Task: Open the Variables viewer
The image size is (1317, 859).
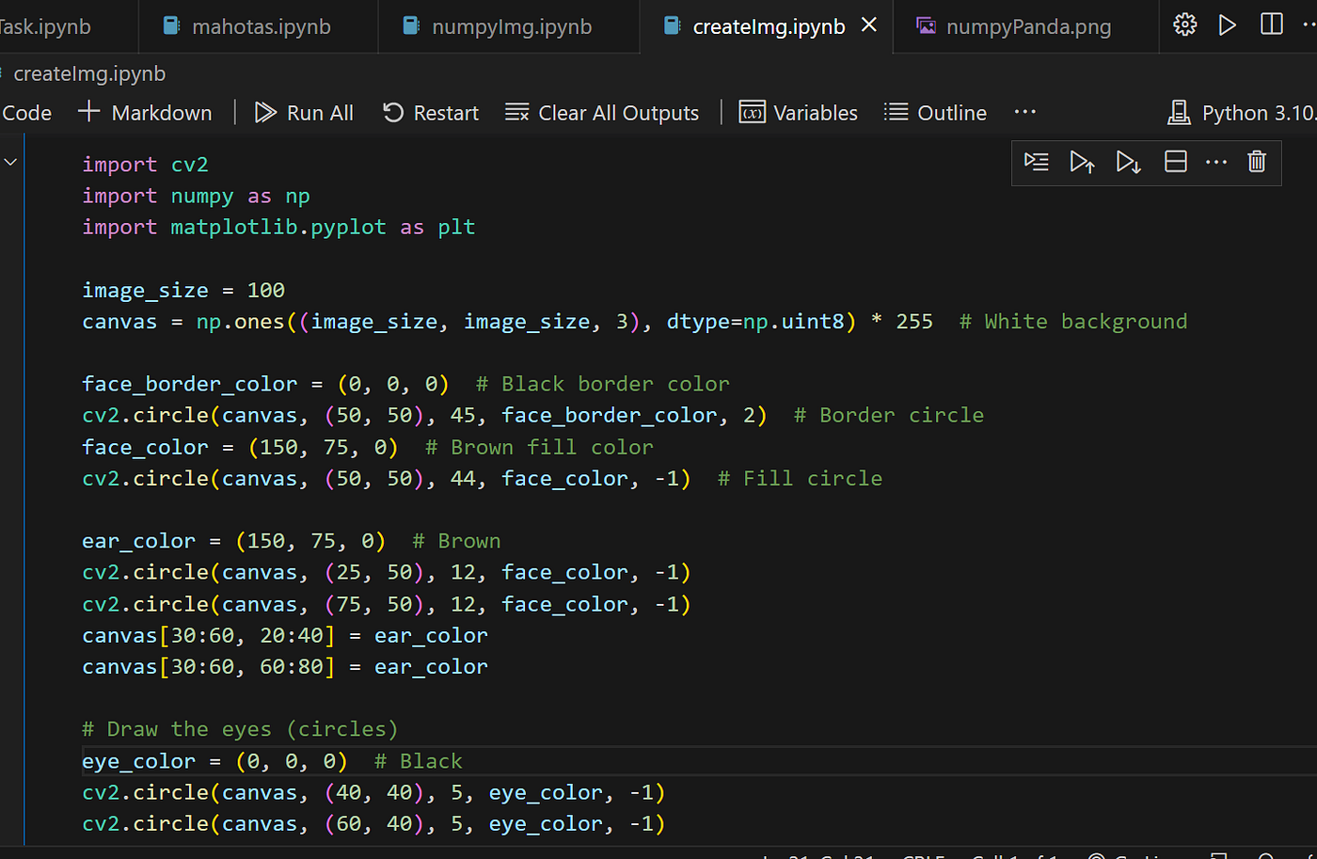Action: click(798, 112)
